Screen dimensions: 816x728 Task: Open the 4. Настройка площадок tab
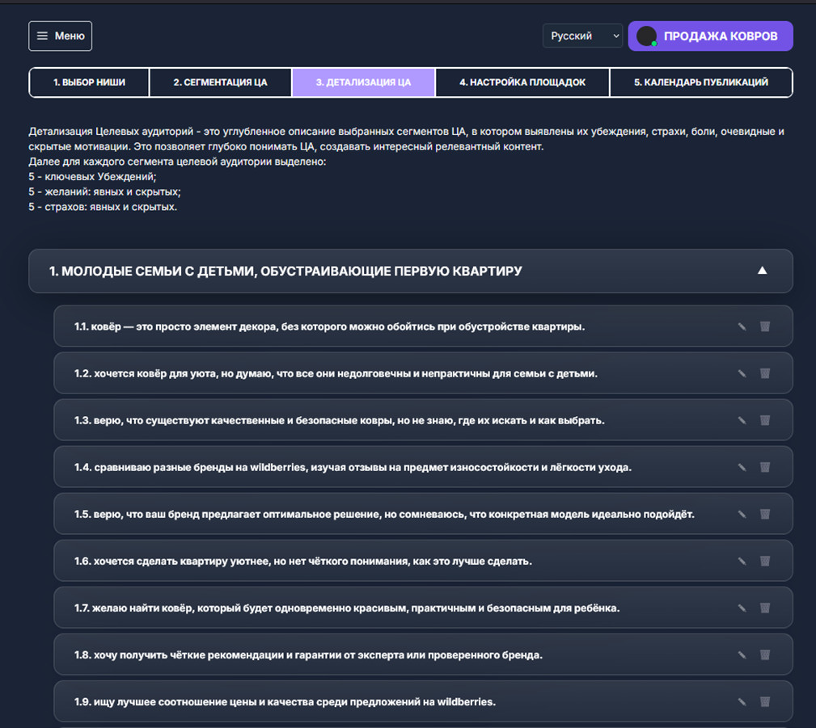click(522, 82)
